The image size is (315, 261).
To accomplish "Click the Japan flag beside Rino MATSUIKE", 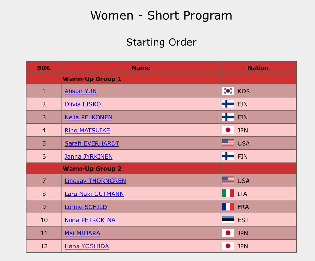I will pyautogui.click(x=228, y=130).
